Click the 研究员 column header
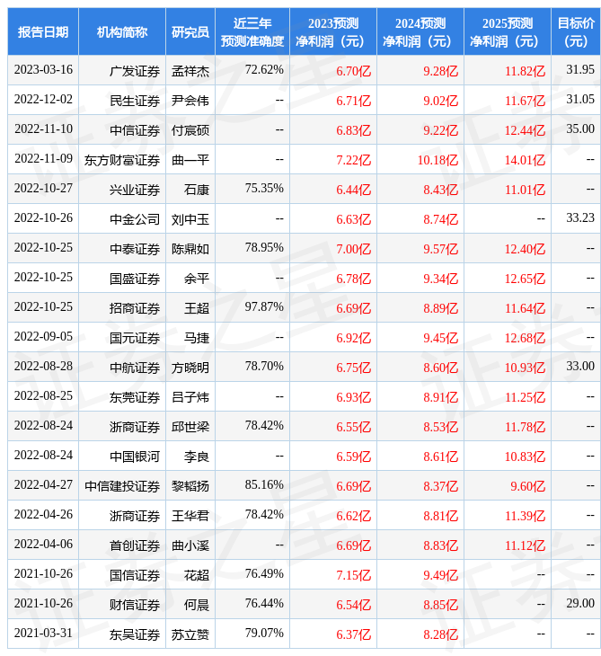601x656 pixels. (x=190, y=31)
